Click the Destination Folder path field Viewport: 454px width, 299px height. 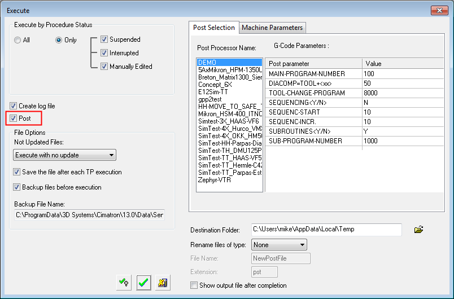pyautogui.click(x=326, y=230)
